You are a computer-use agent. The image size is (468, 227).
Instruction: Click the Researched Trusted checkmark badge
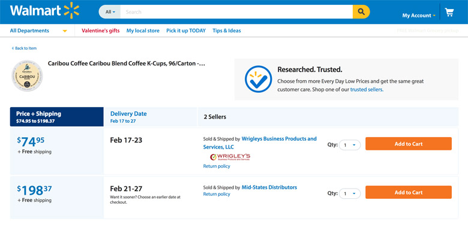258,79
